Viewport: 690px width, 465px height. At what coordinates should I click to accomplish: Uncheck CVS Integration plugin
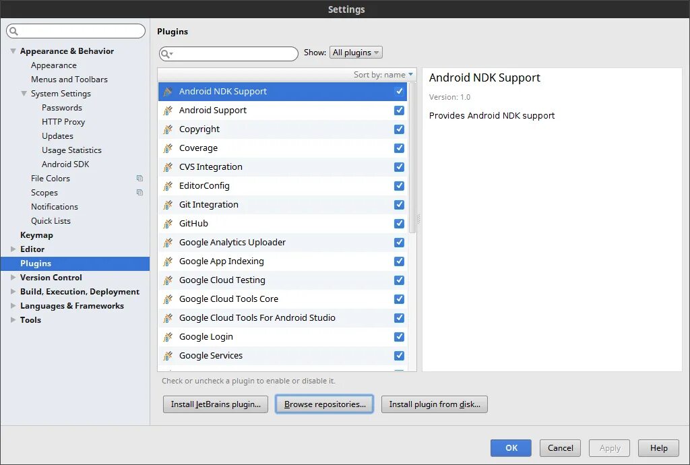click(x=399, y=167)
